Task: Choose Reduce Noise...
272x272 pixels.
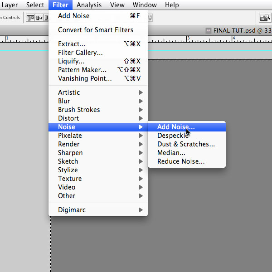Action: [187, 161]
